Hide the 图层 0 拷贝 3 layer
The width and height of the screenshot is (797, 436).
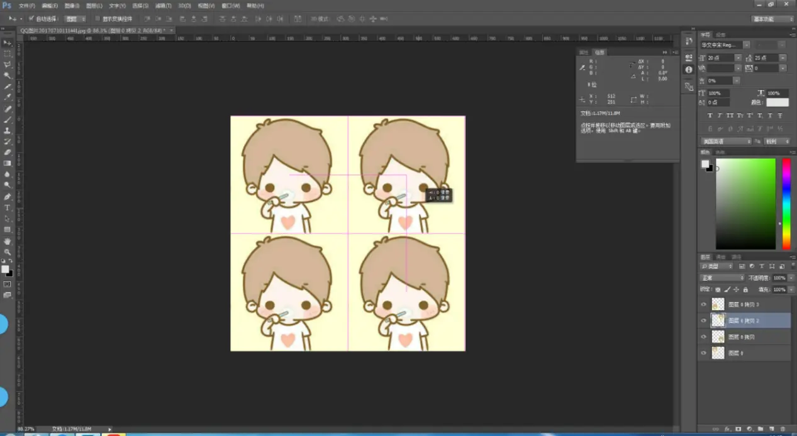click(703, 305)
